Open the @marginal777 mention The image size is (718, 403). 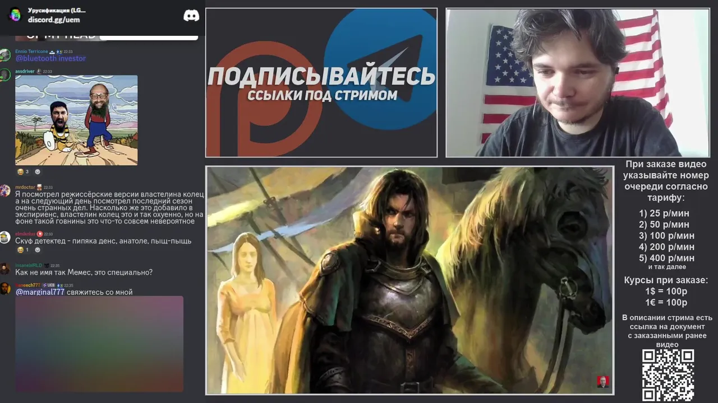pos(40,292)
